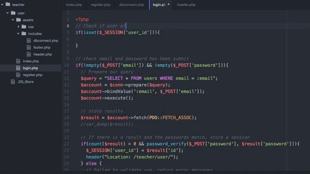
Task: Click 'WHERE' in the query string
Action: [166, 78]
